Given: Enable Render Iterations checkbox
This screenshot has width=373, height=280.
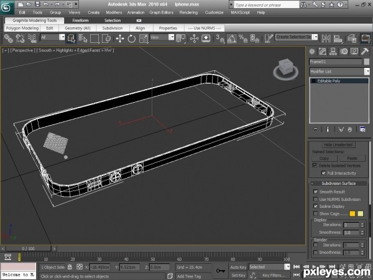Looking at the screenshot, I should click(x=316, y=245).
